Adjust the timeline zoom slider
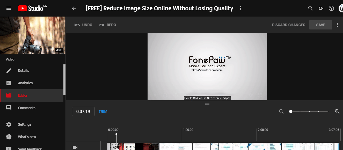Screen dimensions: 343x150 [x=290, y=111]
